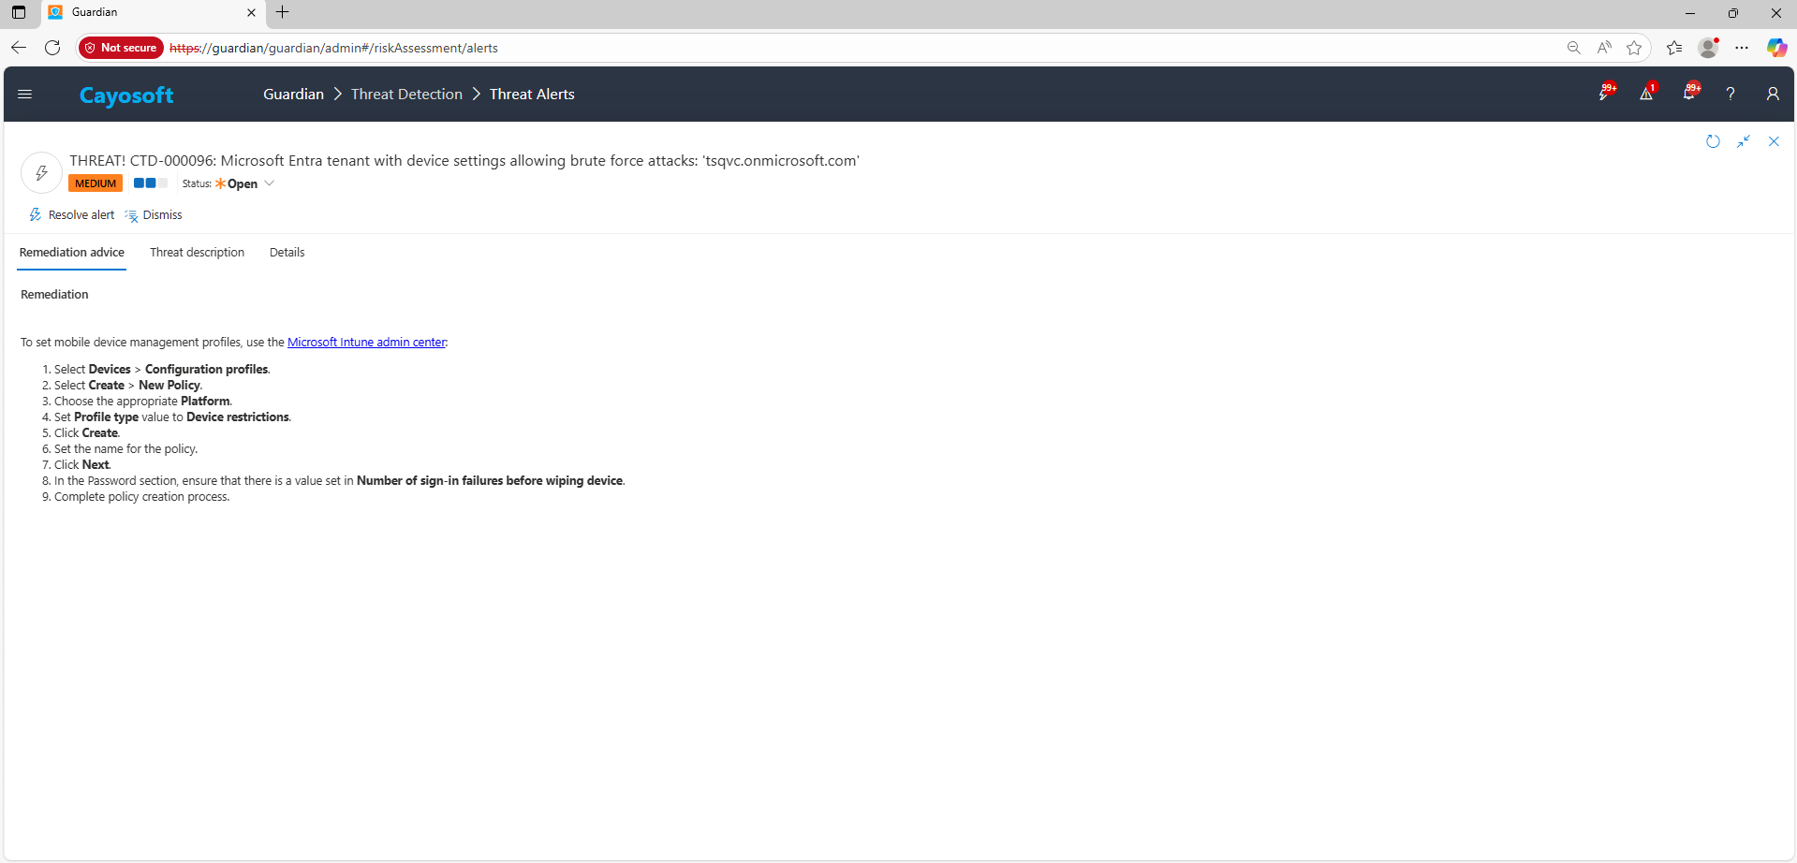Dismiss the threat alert
This screenshot has height=863, width=1797.
click(x=154, y=215)
